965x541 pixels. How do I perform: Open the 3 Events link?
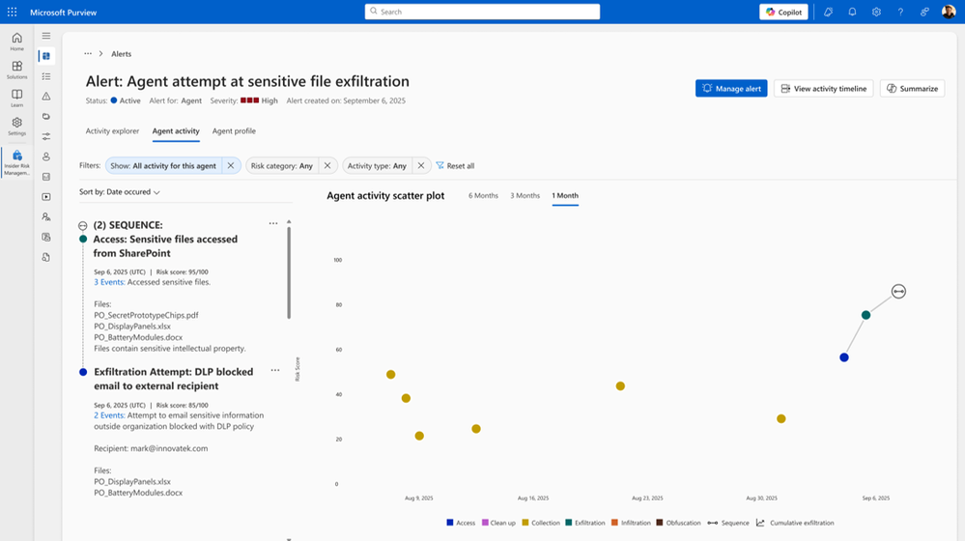click(109, 282)
